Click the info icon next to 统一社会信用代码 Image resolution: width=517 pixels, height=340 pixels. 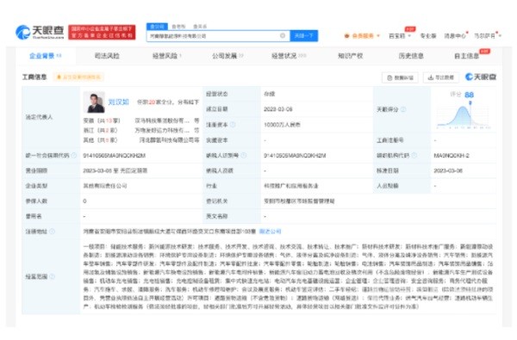pos(74,155)
